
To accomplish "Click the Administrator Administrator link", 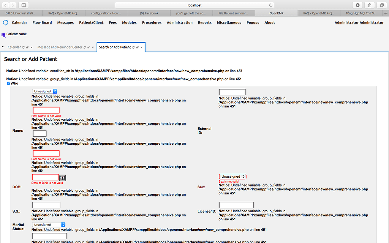I will 359,22.
